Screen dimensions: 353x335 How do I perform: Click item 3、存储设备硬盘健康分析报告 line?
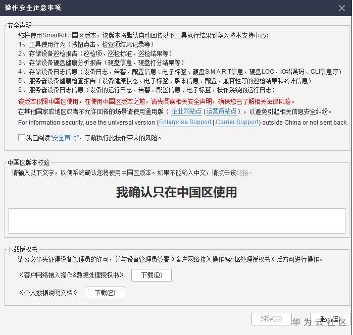coord(101,63)
